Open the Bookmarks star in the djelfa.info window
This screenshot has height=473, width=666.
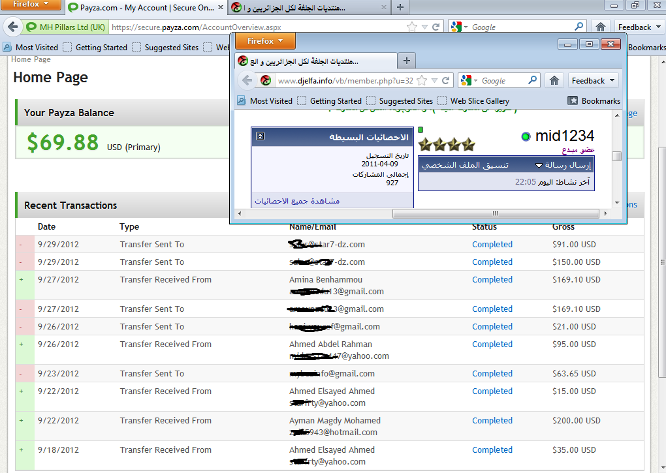click(x=573, y=100)
